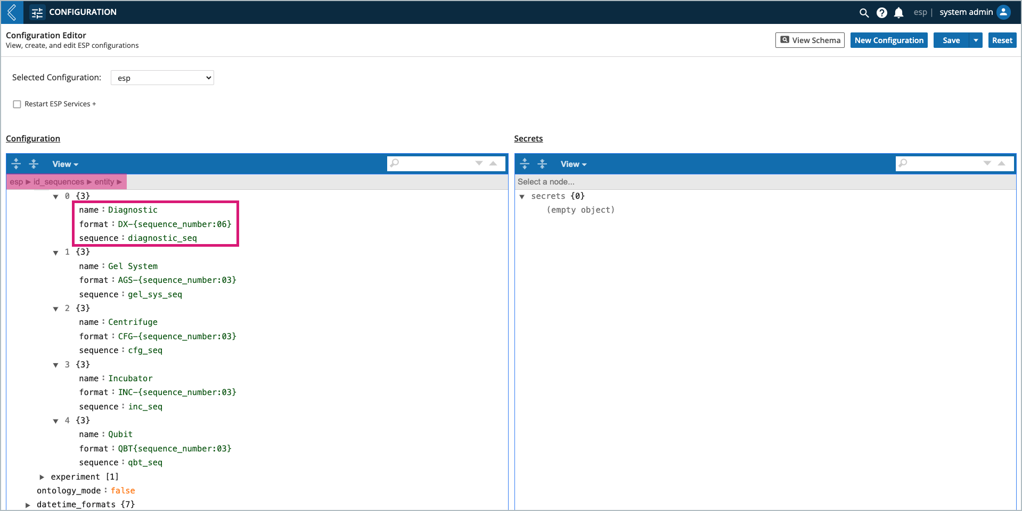Select the entity breadcrumb segment
Image resolution: width=1022 pixels, height=511 pixels.
click(x=104, y=182)
